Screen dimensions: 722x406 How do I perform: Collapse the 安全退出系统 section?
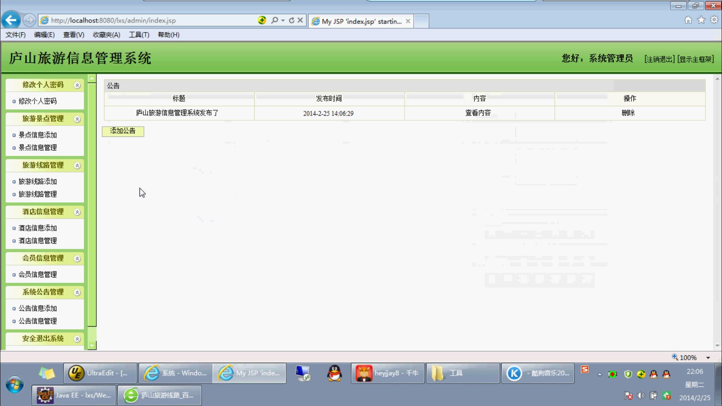(x=77, y=339)
